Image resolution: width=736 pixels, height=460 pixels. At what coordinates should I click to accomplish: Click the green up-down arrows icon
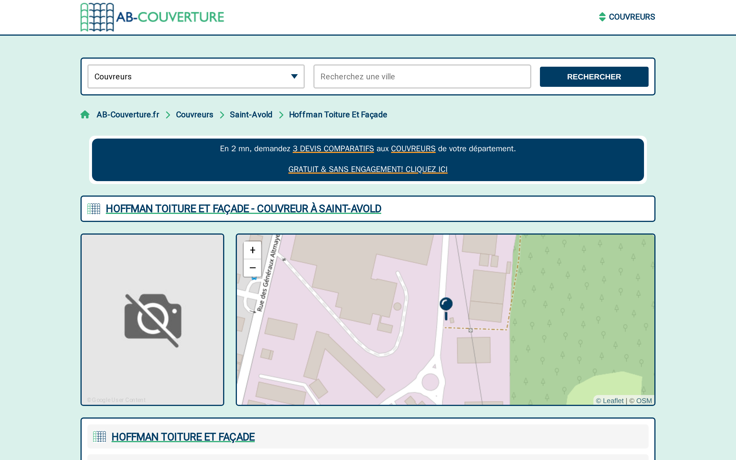[602, 17]
